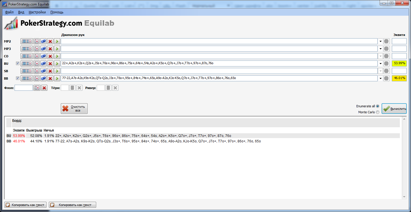This screenshot has height=212, width=411.
Task: Expand BB range dropdown arrow
Action: coord(380,78)
